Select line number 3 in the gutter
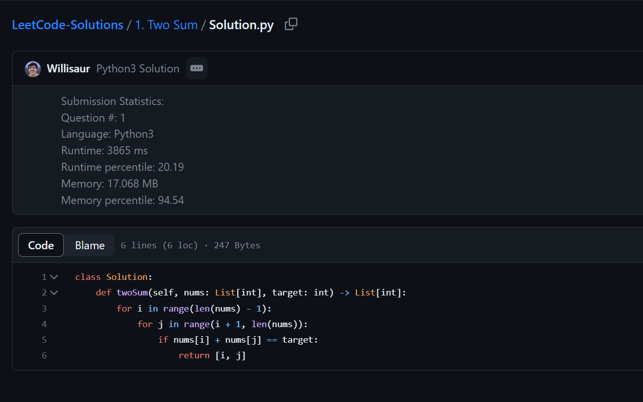The image size is (643, 402). point(44,308)
